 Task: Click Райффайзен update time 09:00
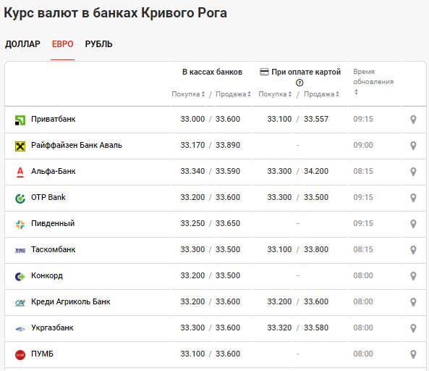tap(363, 145)
